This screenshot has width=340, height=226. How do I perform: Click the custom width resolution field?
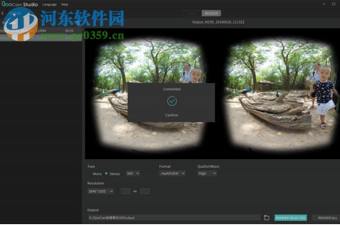[x=126, y=191]
